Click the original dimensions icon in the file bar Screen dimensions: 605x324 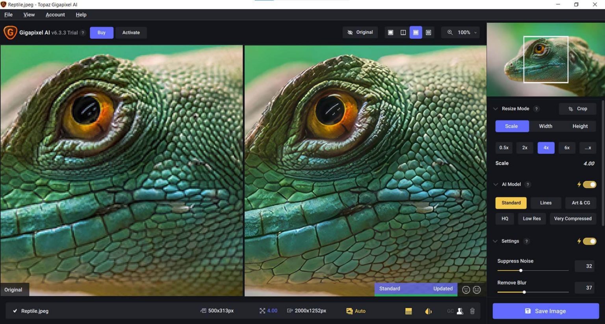coord(203,311)
